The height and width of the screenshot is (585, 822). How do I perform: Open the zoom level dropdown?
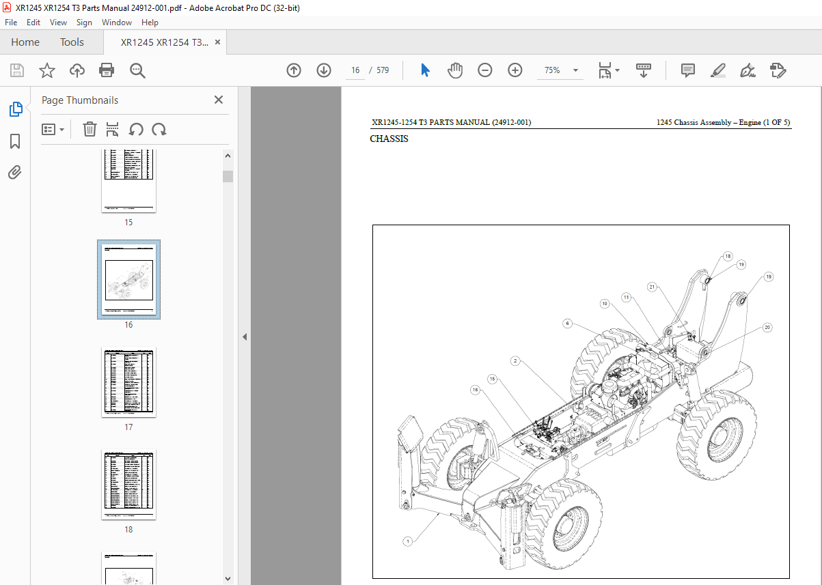click(575, 70)
